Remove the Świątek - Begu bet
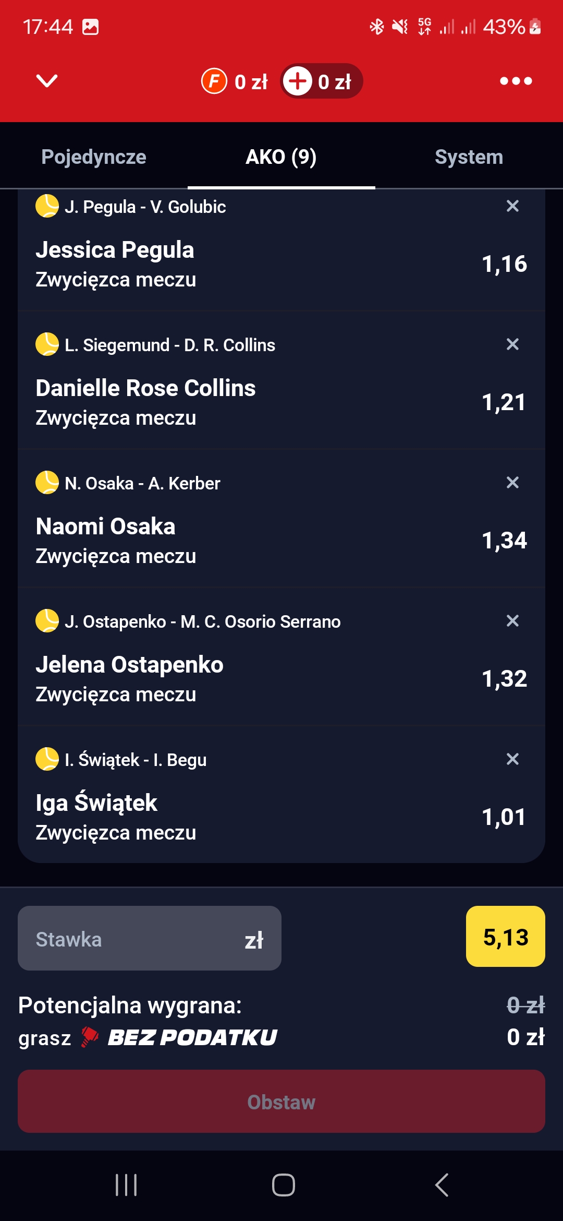The height and width of the screenshot is (1221, 563). tap(512, 759)
